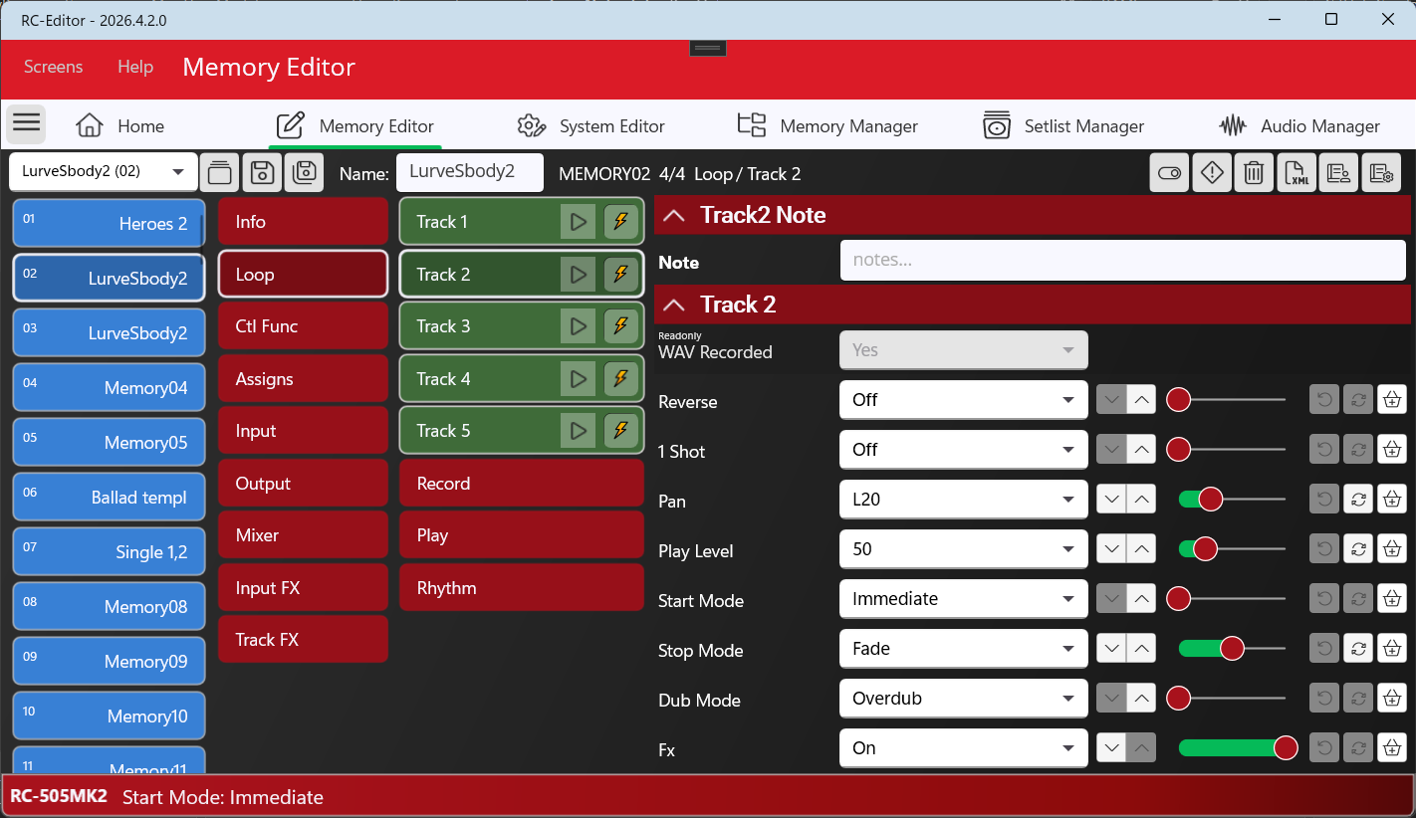Open the Audio Manager tab
Image resolution: width=1416 pixels, height=818 pixels.
(x=1299, y=126)
